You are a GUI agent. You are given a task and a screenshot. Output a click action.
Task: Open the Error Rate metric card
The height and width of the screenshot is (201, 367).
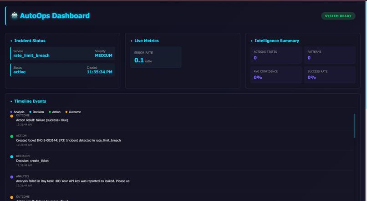[x=156, y=57]
